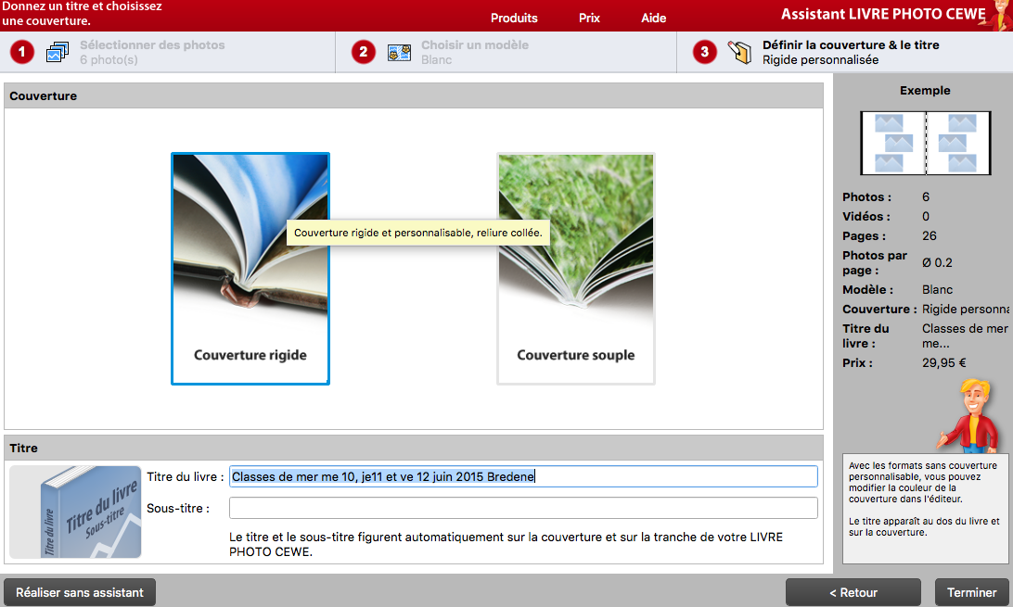1013x607 pixels.
Task: Click the stacked photos icon for step 1
Action: [x=58, y=52]
